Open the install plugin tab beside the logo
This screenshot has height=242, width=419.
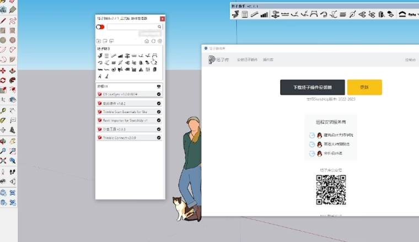247,60
